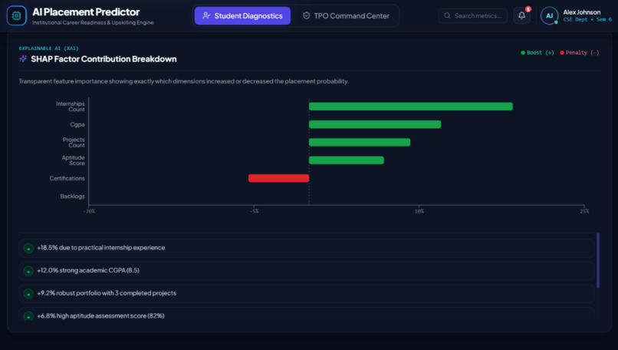Click the search magnifier icon
The width and height of the screenshot is (618, 350).
coord(447,16)
